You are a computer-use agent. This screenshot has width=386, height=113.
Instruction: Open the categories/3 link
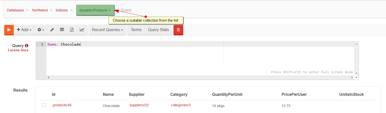tap(181, 105)
